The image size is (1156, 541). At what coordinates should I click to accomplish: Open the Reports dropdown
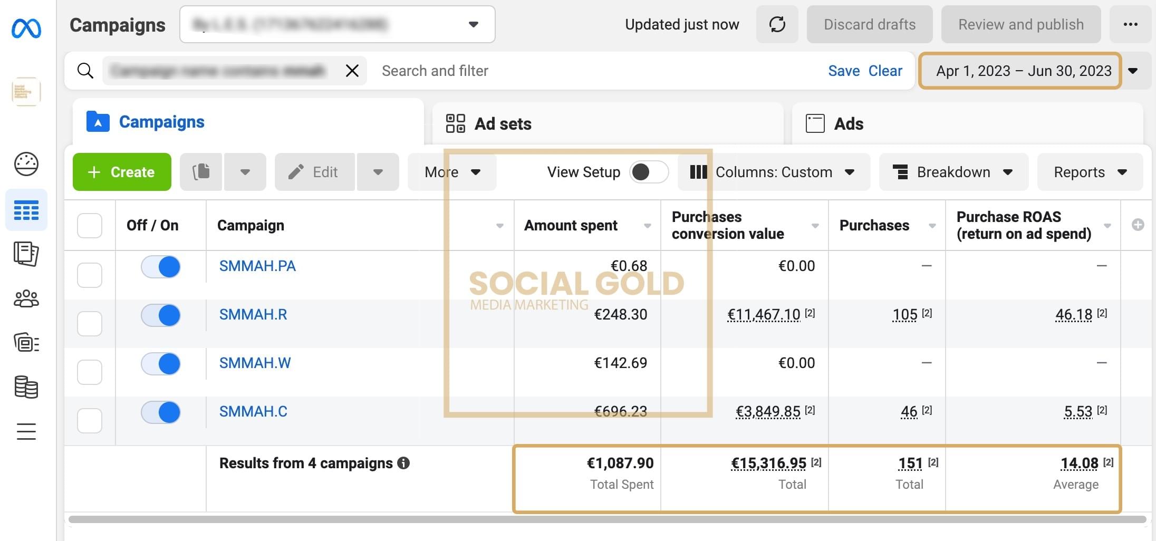click(1090, 172)
